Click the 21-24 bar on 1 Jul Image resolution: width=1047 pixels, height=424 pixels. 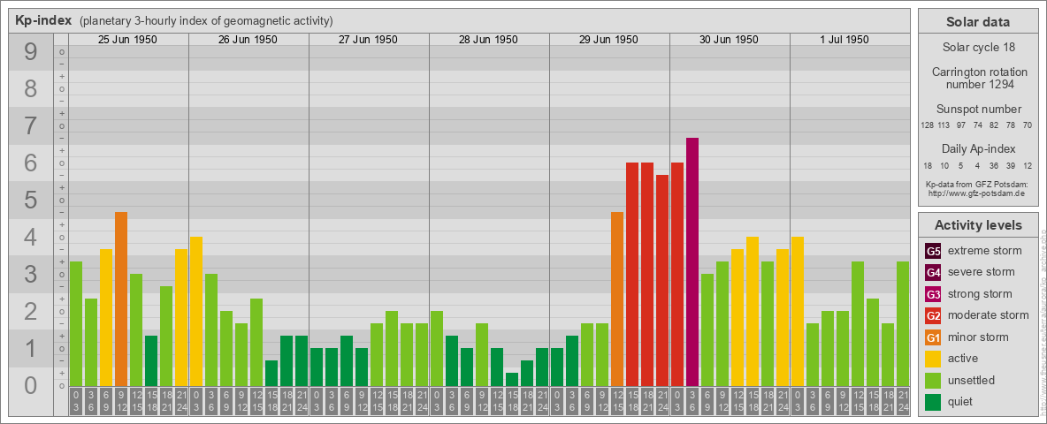tap(903, 324)
